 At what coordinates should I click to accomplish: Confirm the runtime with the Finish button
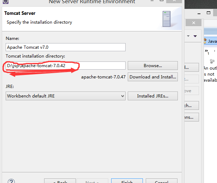point(127,181)
